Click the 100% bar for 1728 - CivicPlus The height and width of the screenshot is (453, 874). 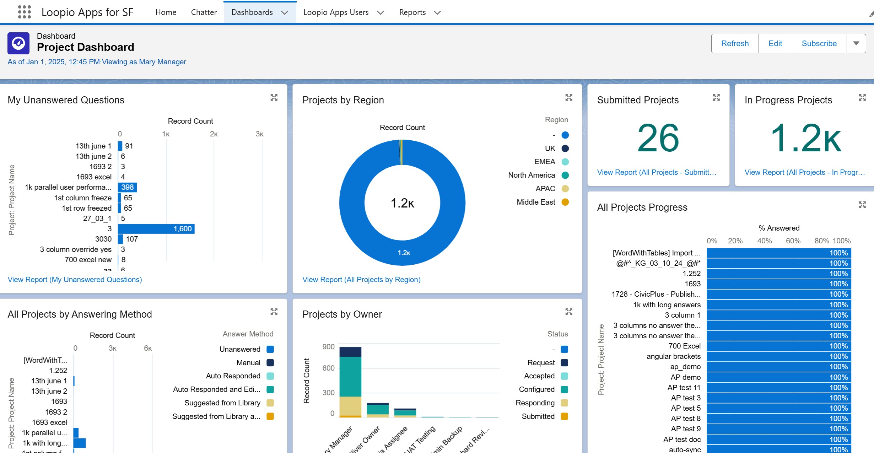pos(779,294)
